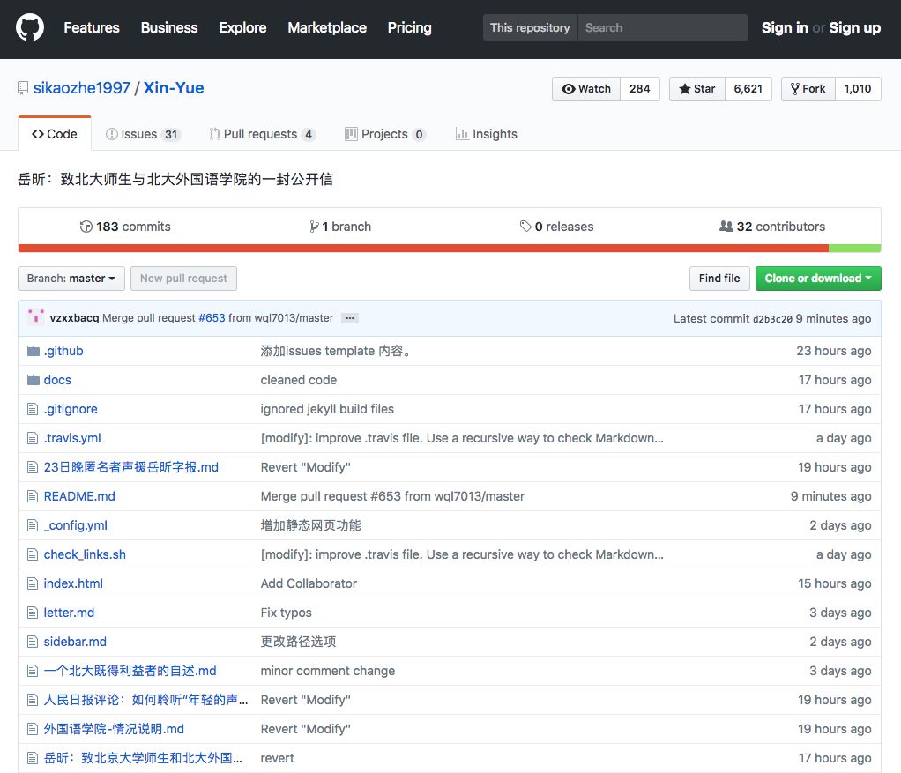Click the Sign up link

pos(854,27)
